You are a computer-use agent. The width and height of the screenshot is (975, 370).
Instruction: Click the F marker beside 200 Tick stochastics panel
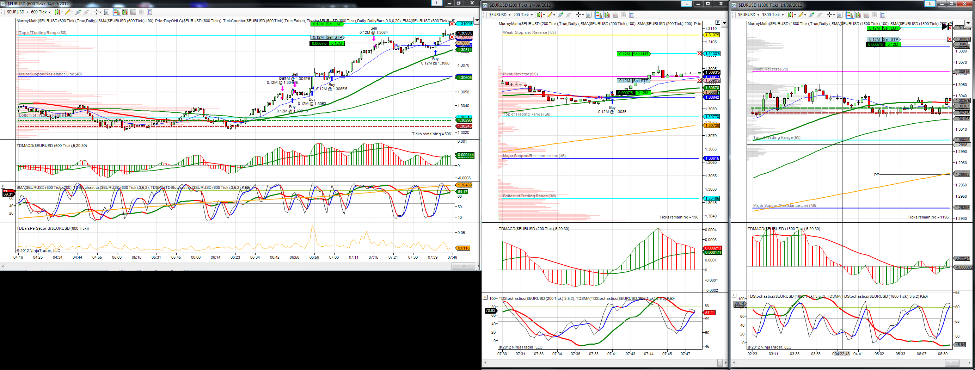pos(485,297)
